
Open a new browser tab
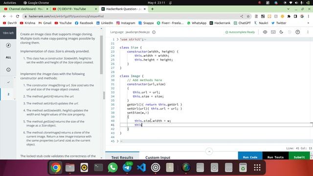[152, 9]
